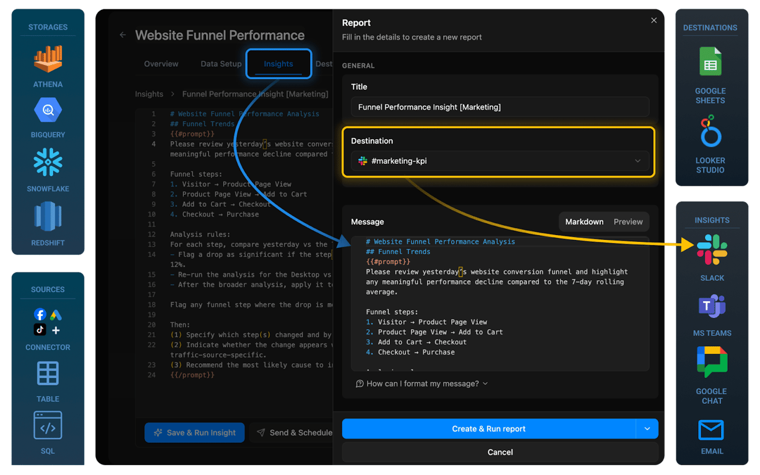
Task: Click Funnel Performance Insight [Marketing] breadcrumb
Action: click(255, 94)
